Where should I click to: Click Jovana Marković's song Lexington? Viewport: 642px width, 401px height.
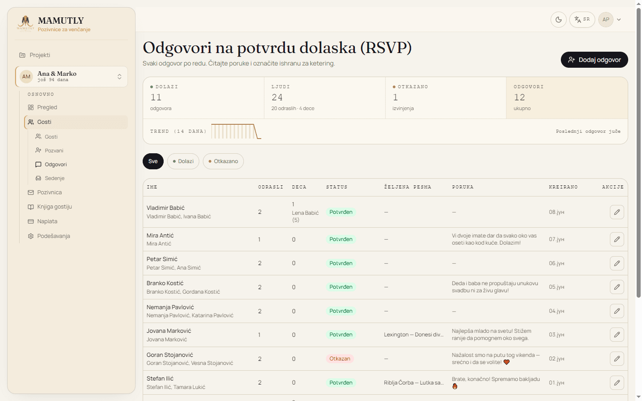(414, 335)
